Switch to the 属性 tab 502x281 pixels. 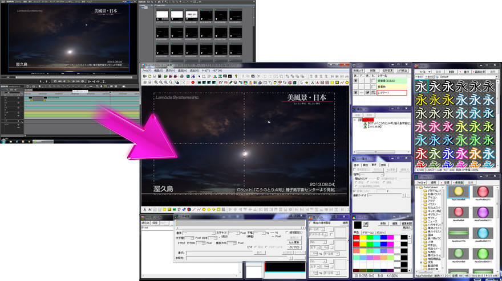[x=365, y=165]
